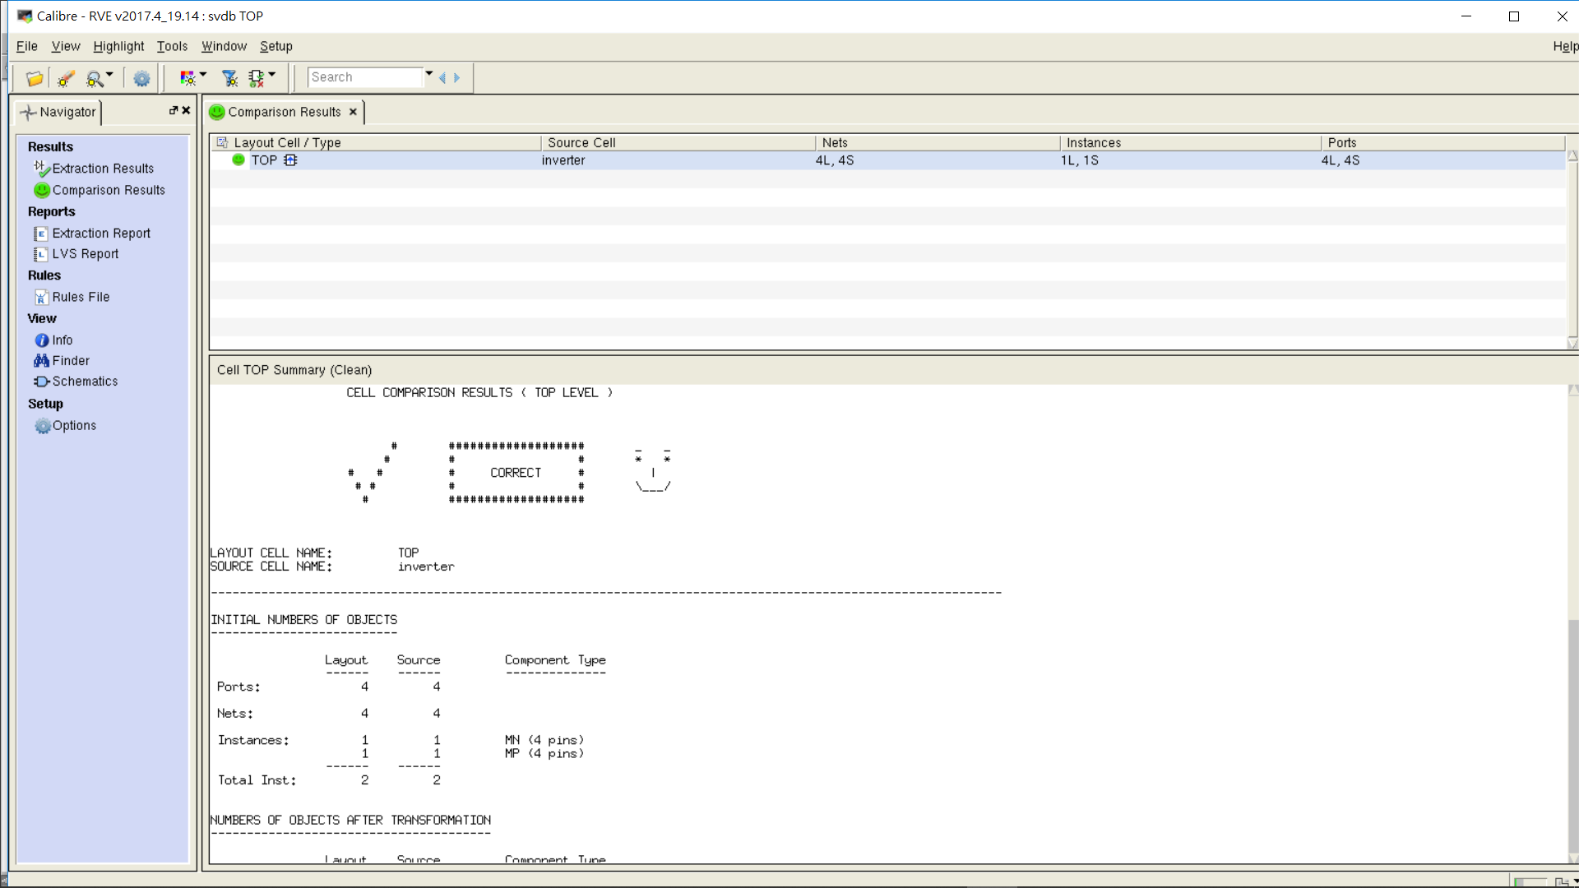Open the Setup Options entry
The width and height of the screenshot is (1579, 888).
click(x=74, y=426)
